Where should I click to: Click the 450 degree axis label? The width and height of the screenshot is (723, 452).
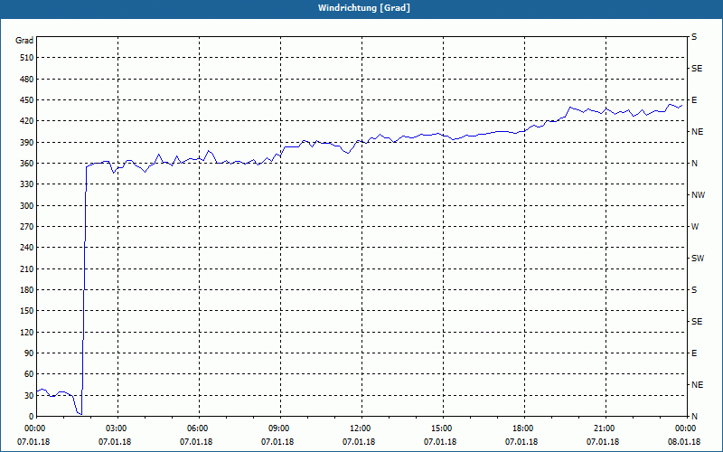(27, 100)
